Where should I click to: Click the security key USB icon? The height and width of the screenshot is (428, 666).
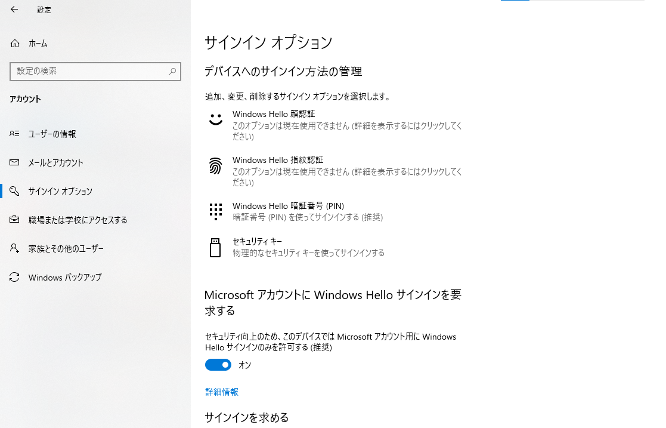tap(215, 248)
